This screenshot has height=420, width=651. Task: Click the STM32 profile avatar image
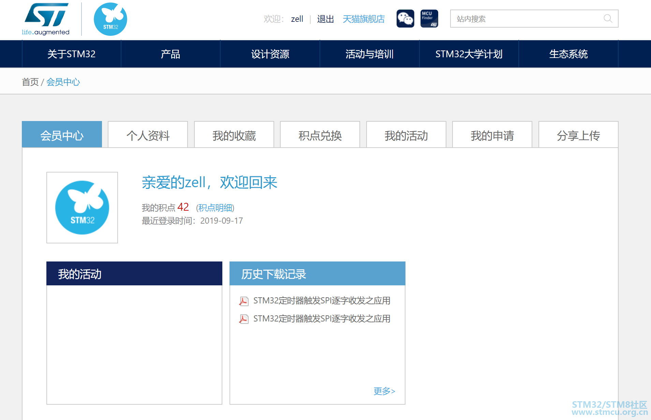82,208
